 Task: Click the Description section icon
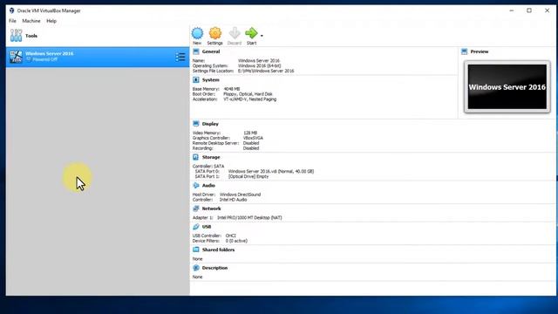195,268
